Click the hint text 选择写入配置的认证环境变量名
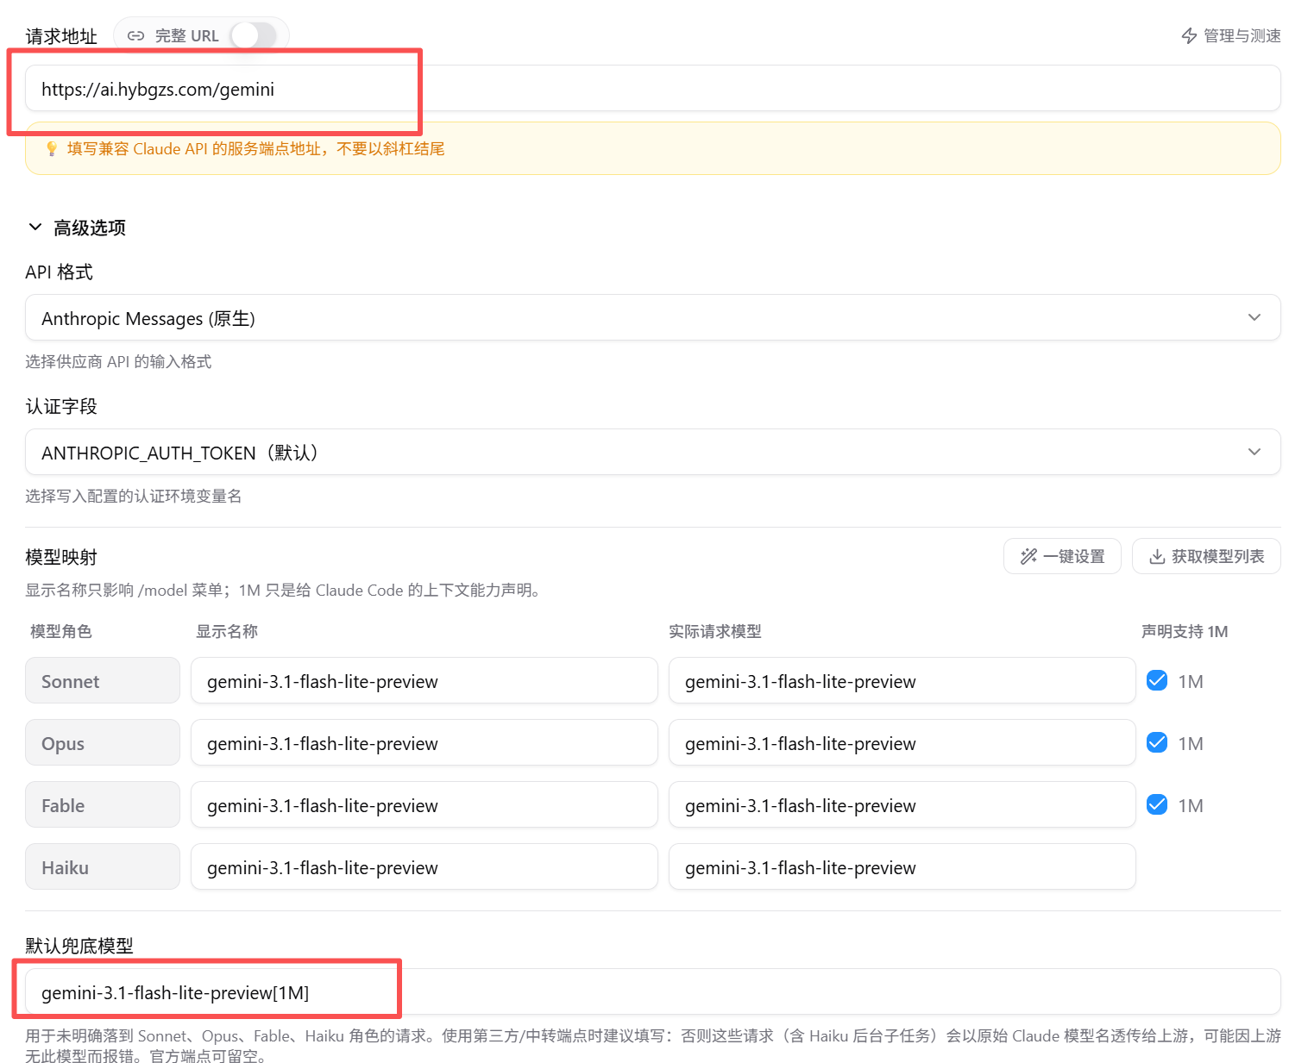 pos(134,496)
